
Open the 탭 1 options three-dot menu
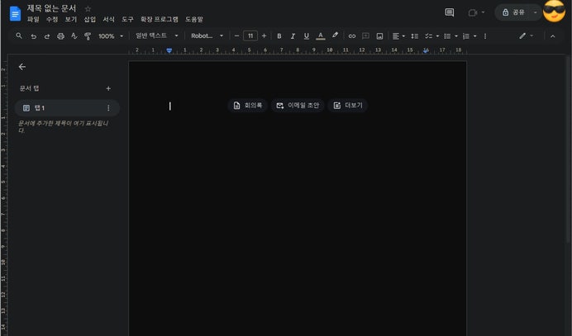[x=108, y=108]
